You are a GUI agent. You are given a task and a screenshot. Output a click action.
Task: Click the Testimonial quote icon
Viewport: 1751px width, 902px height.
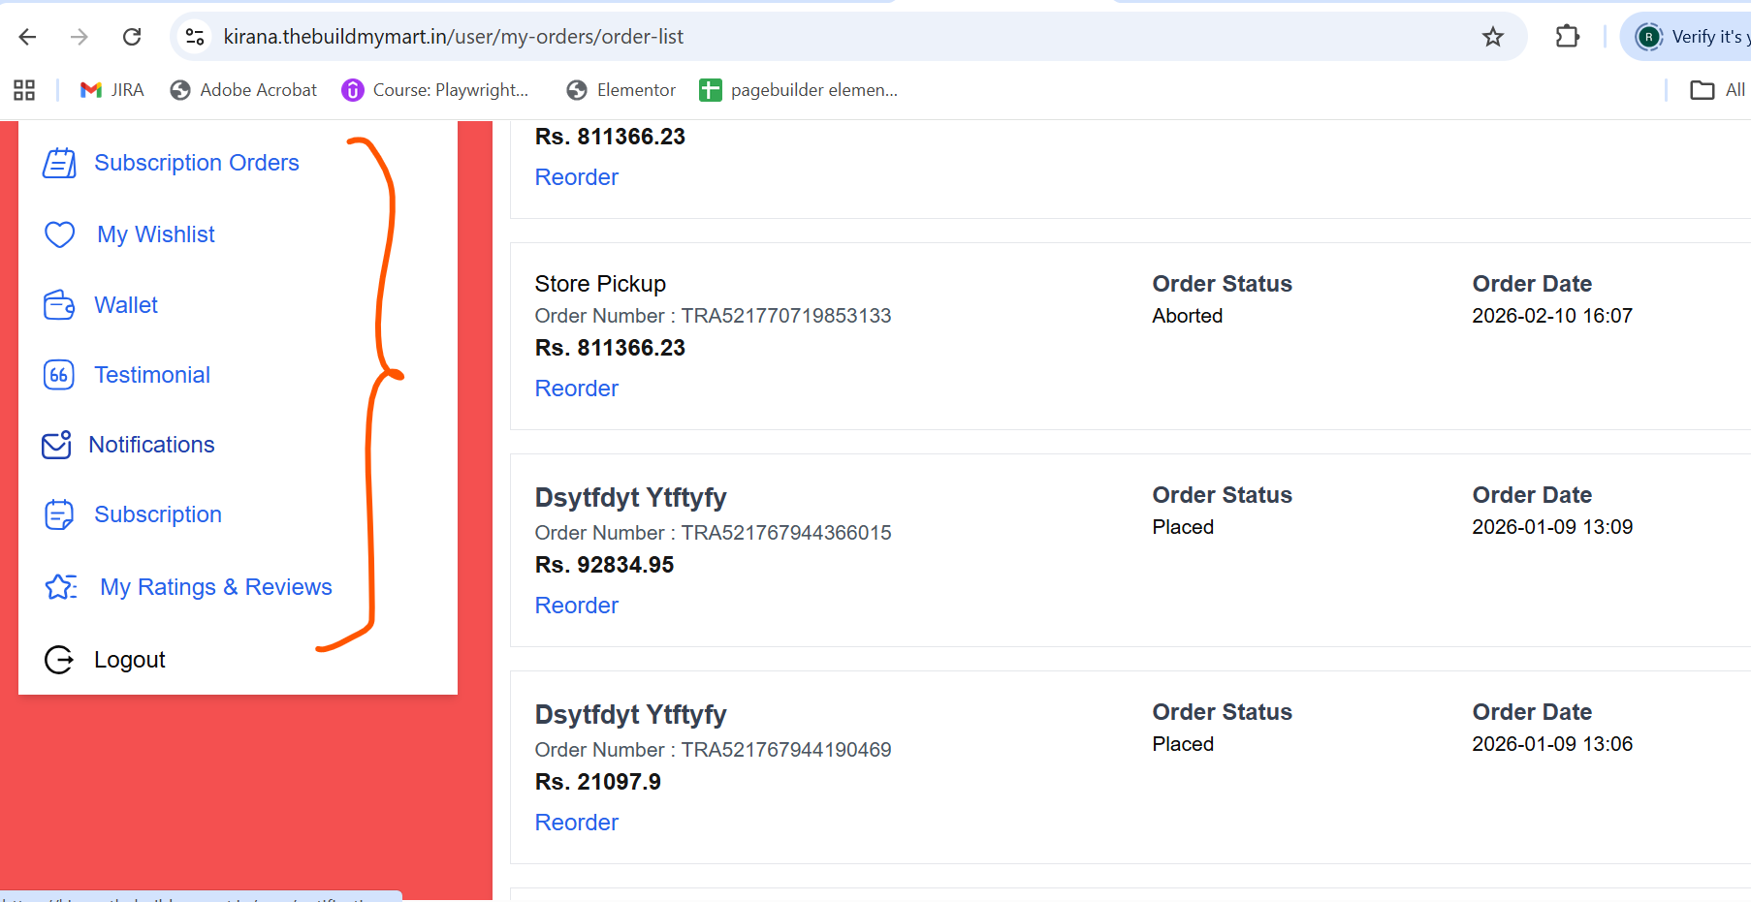click(x=59, y=375)
